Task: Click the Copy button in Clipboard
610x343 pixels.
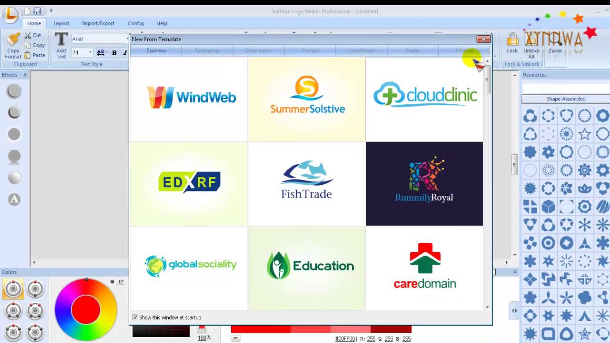Action: click(x=34, y=45)
